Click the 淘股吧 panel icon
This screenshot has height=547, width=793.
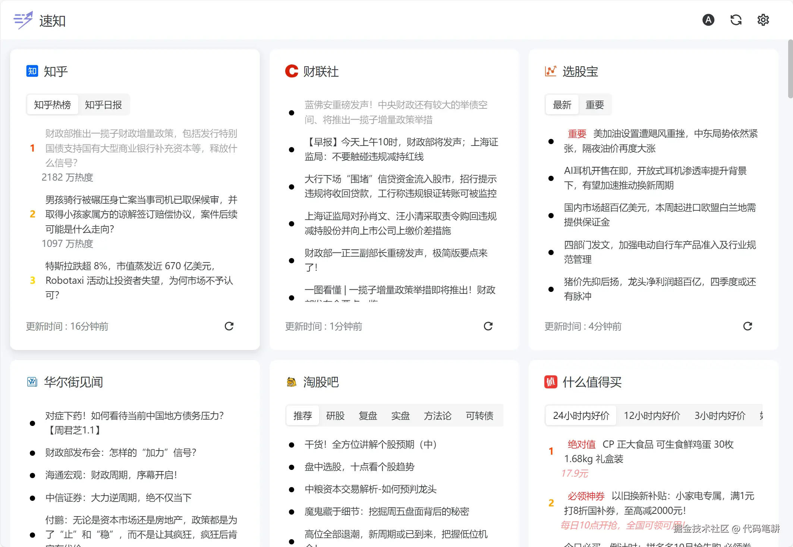tap(292, 382)
